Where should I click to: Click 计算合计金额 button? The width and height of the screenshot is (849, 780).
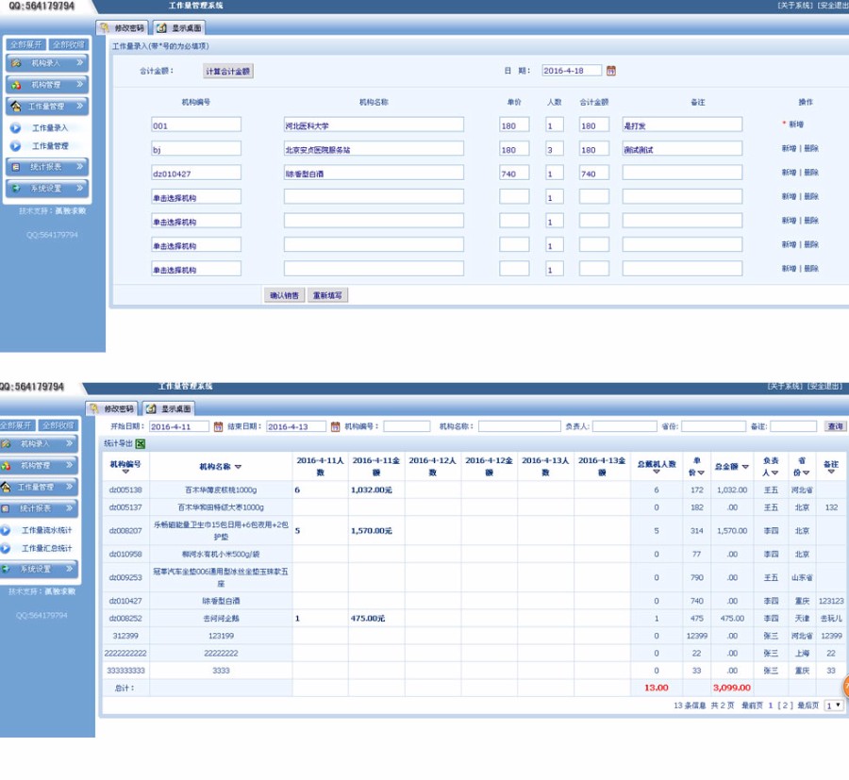pyautogui.click(x=228, y=71)
